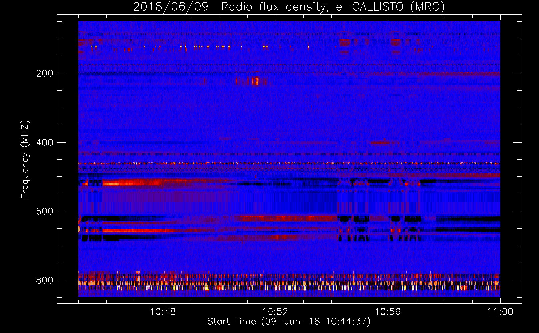This screenshot has height=333, width=539.
Task: Click the 10:52 time tick label
Action: (275, 312)
